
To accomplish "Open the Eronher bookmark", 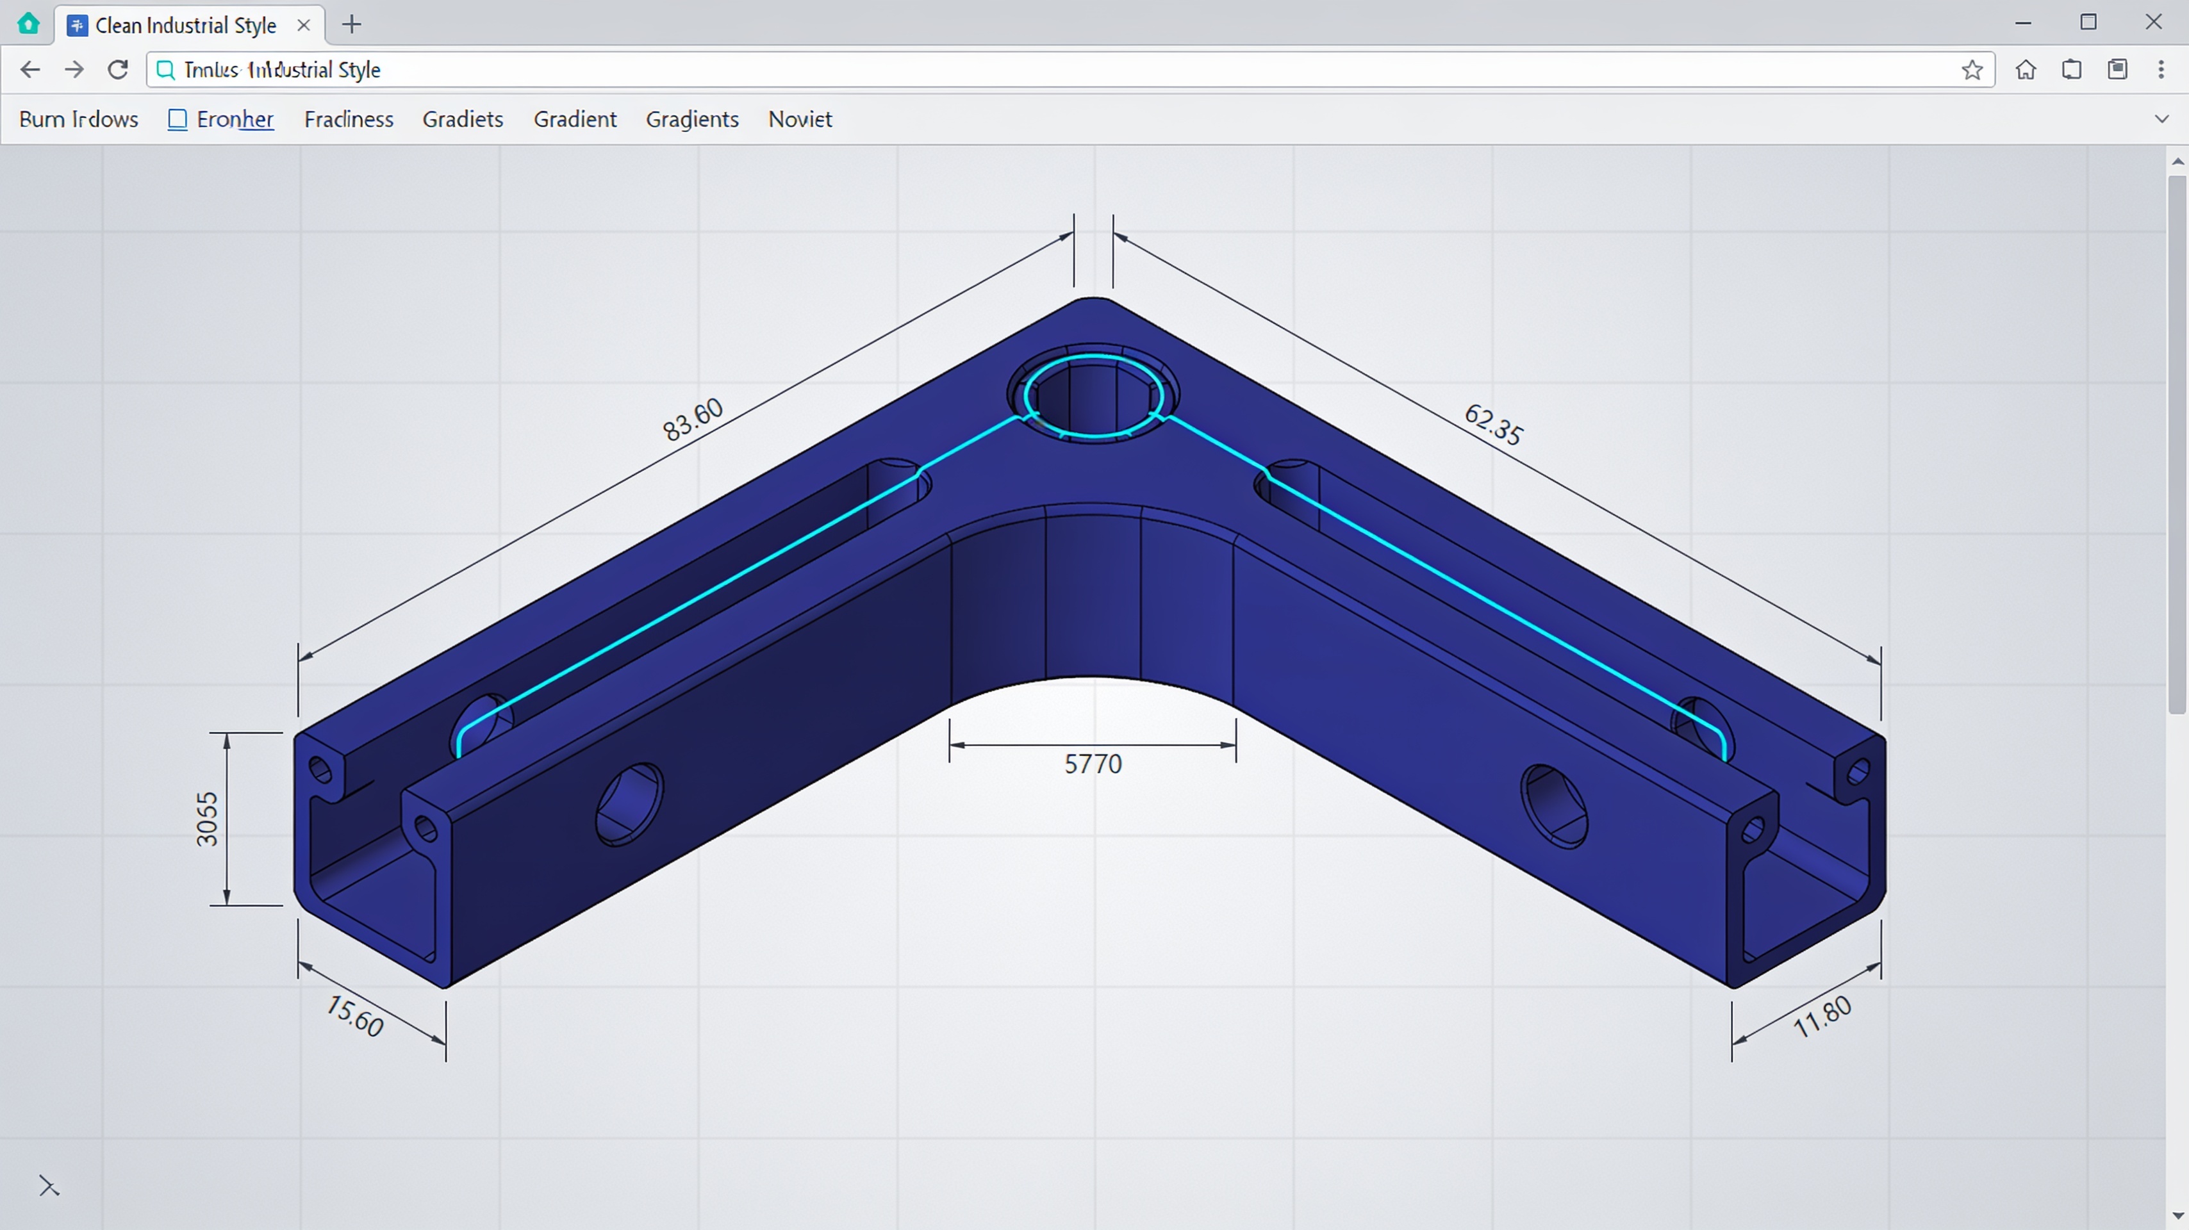I will click(221, 119).
